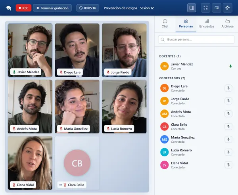Screen dimensions: 238x195
Task: Click the Buscar persona search field
Action: click(x=196, y=39)
